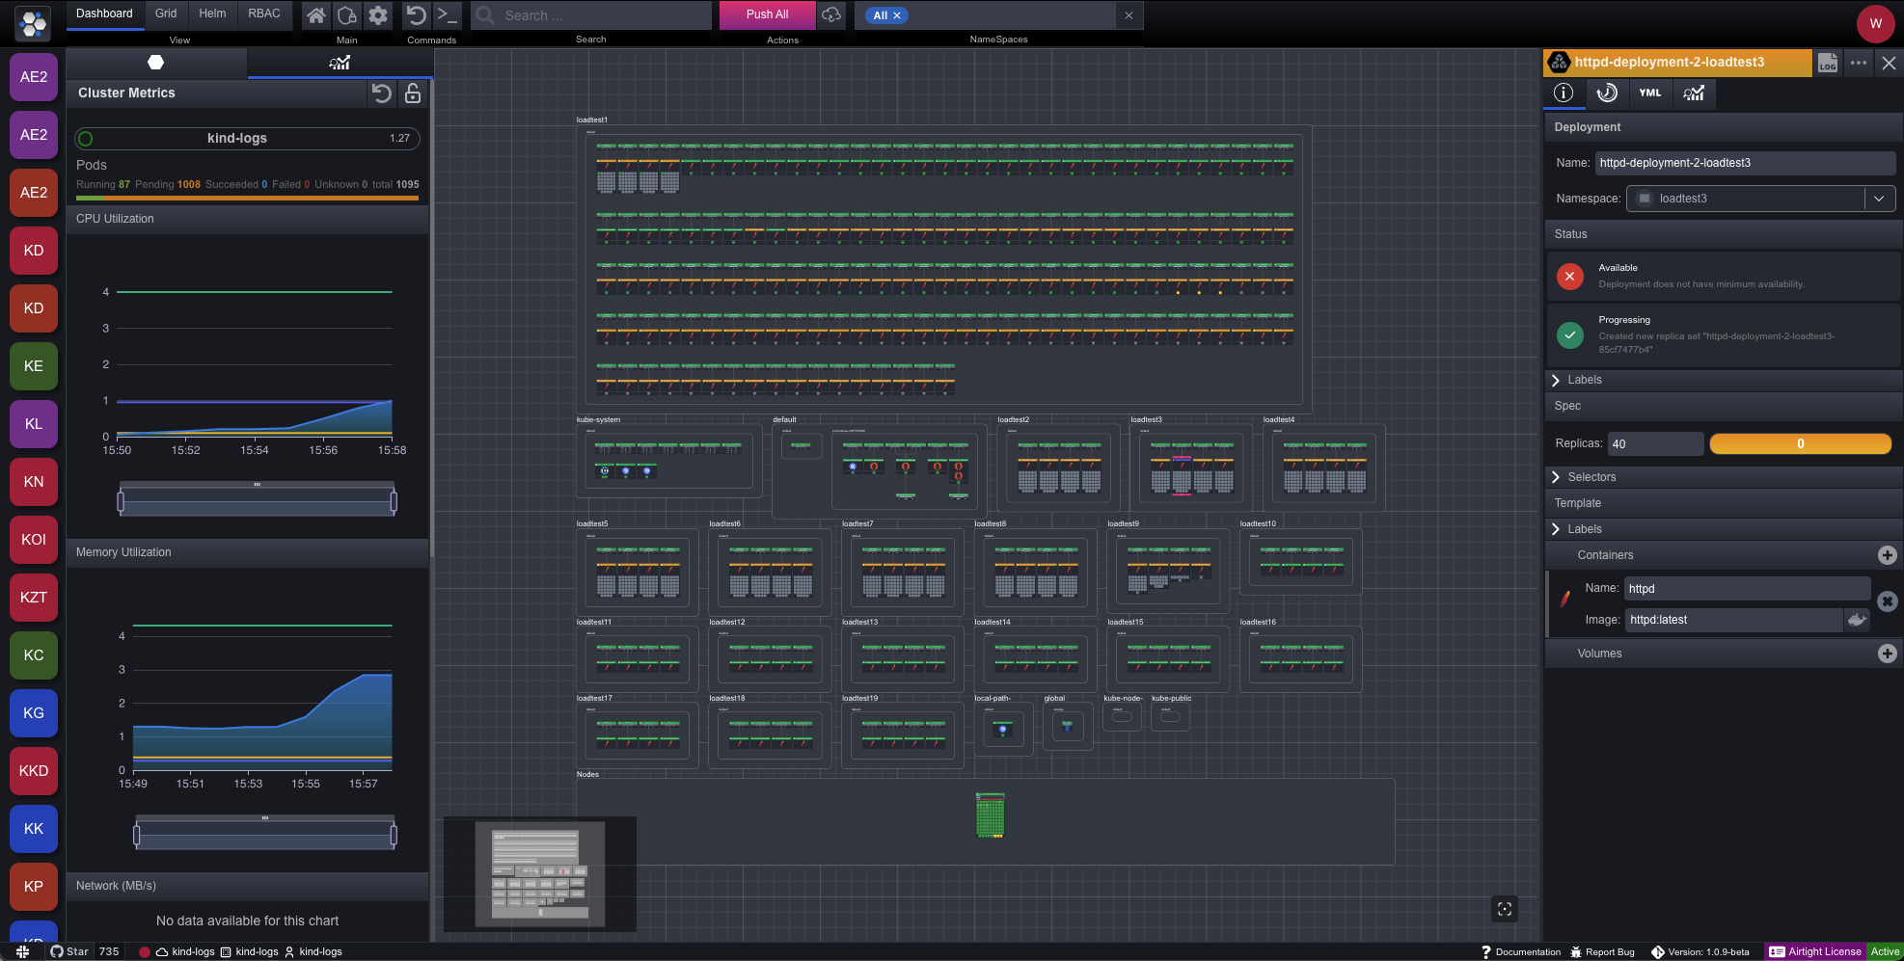Click the cloud sync icon beside Push All
Image resolution: width=1904 pixels, height=961 pixels.
point(831,14)
